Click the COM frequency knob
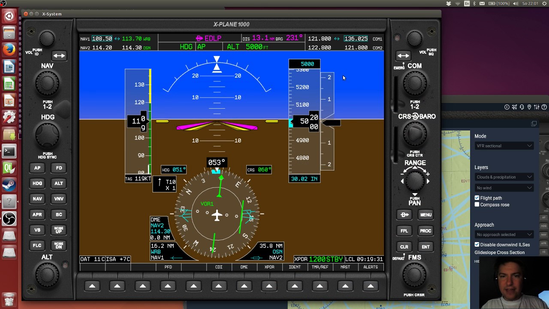Image resolution: width=549 pixels, height=309 pixels. (x=415, y=84)
